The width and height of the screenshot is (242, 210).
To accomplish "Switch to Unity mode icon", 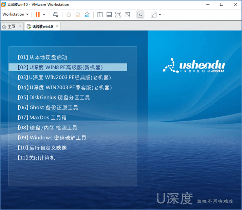I will point(128,15).
